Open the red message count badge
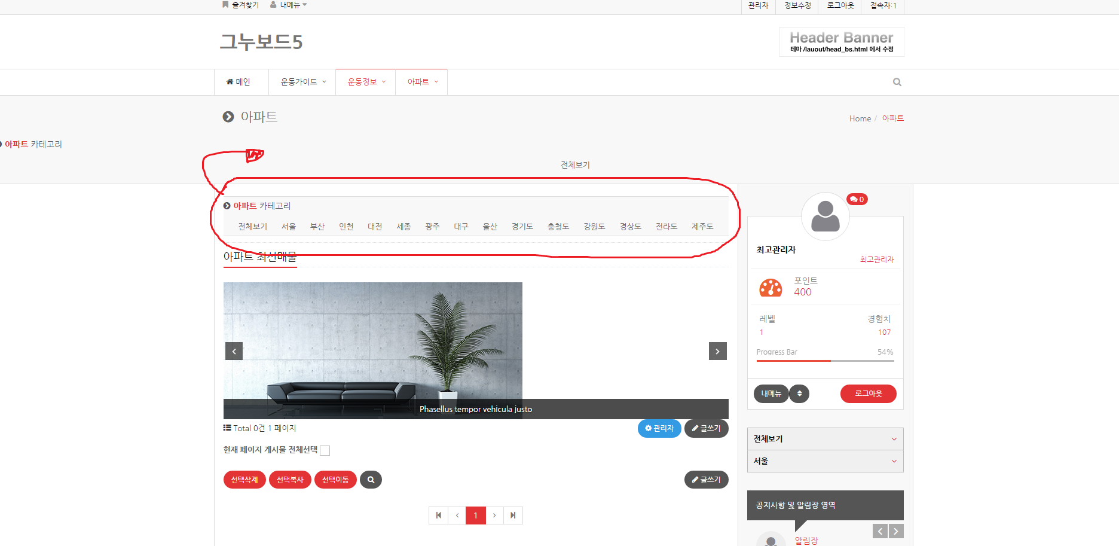The height and width of the screenshot is (546, 1119). coord(857,199)
